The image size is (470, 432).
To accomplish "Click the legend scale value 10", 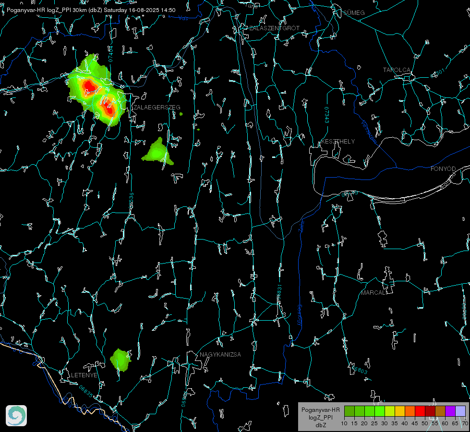I will (x=344, y=424).
